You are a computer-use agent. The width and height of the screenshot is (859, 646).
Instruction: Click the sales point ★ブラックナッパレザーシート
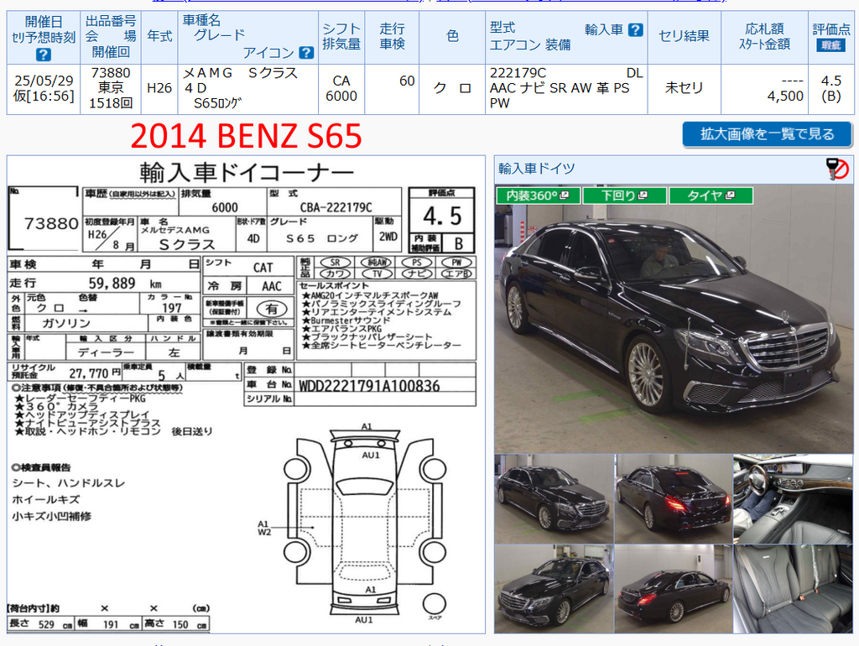coord(367,337)
